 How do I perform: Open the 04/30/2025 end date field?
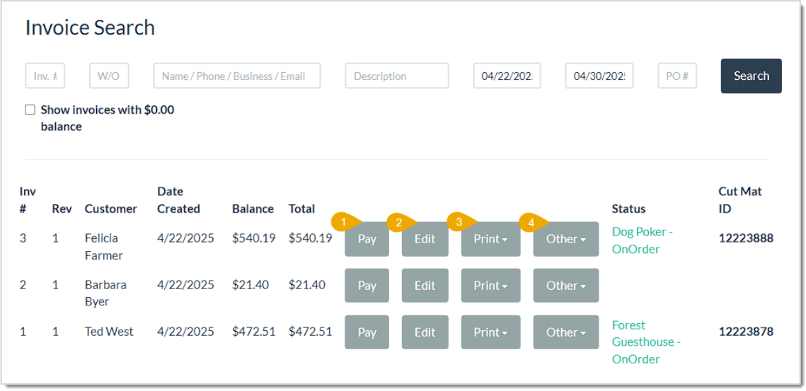[x=599, y=76]
